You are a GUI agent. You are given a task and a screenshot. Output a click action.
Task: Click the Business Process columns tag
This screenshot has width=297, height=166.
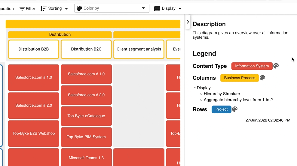(x=240, y=78)
